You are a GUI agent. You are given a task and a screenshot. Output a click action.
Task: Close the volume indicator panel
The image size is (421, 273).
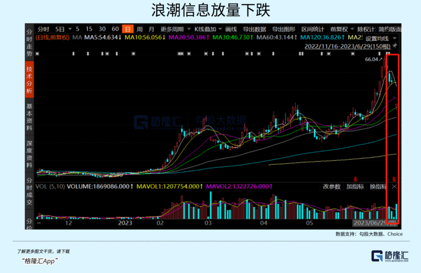tap(394, 186)
